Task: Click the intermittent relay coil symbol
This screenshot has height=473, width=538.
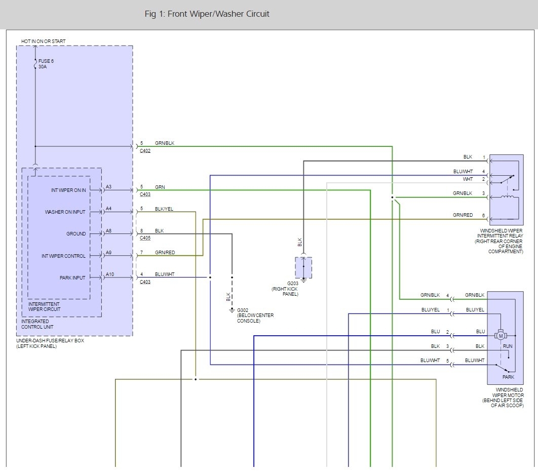Action: [x=508, y=197]
